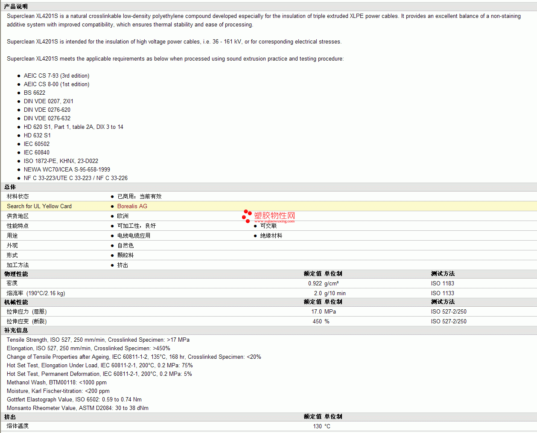
Task: Click the 补充信息 section header
Action: pyautogui.click(x=16, y=330)
